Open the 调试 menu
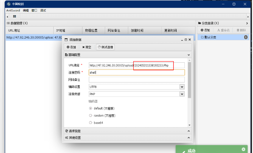This screenshot has width=253, height=153. 43,11
